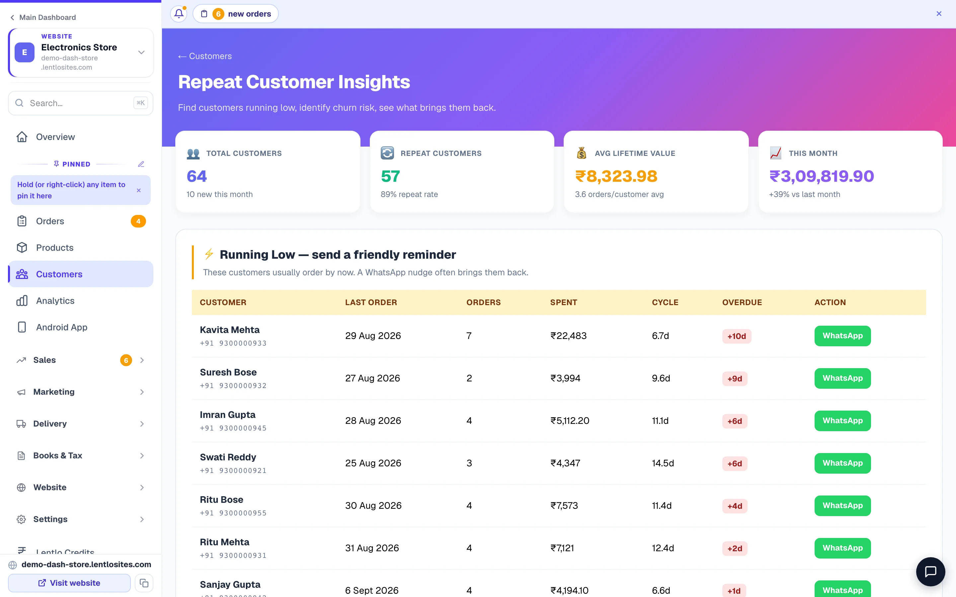Click the Total Customers people icon
Image resolution: width=956 pixels, height=597 pixels.
tap(193, 153)
